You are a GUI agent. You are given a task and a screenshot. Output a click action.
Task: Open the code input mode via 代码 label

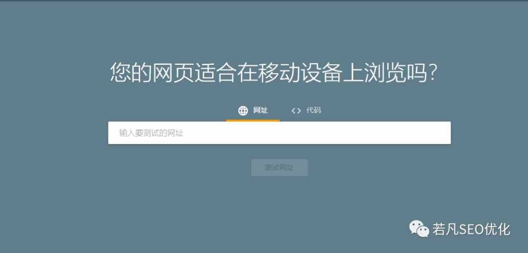tap(313, 110)
